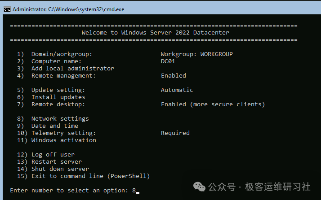Click the WeChat logo in the watermark
The height and width of the screenshot is (200, 321).
pos(199,187)
